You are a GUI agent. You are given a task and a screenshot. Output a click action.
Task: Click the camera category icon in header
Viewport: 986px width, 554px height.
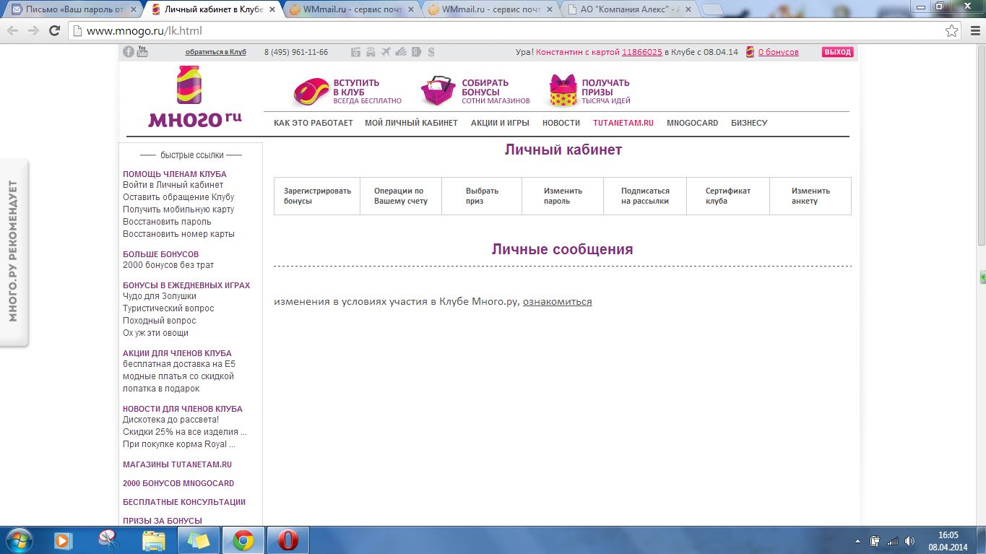pyautogui.click(x=355, y=52)
